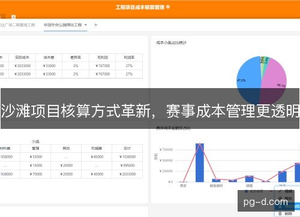The height and width of the screenshot is (217, 300).
Task: Click the 机械费 column header
Action: 97,148
